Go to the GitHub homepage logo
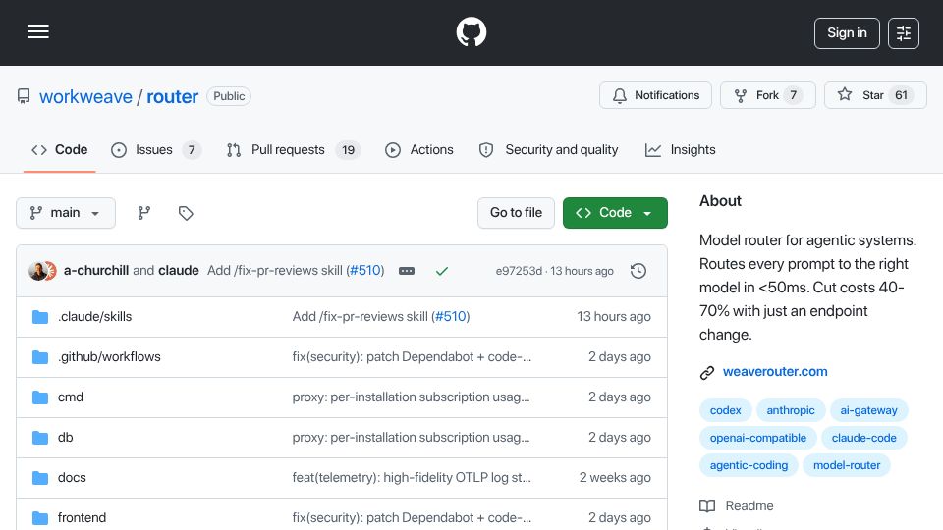943x530 pixels. click(471, 31)
